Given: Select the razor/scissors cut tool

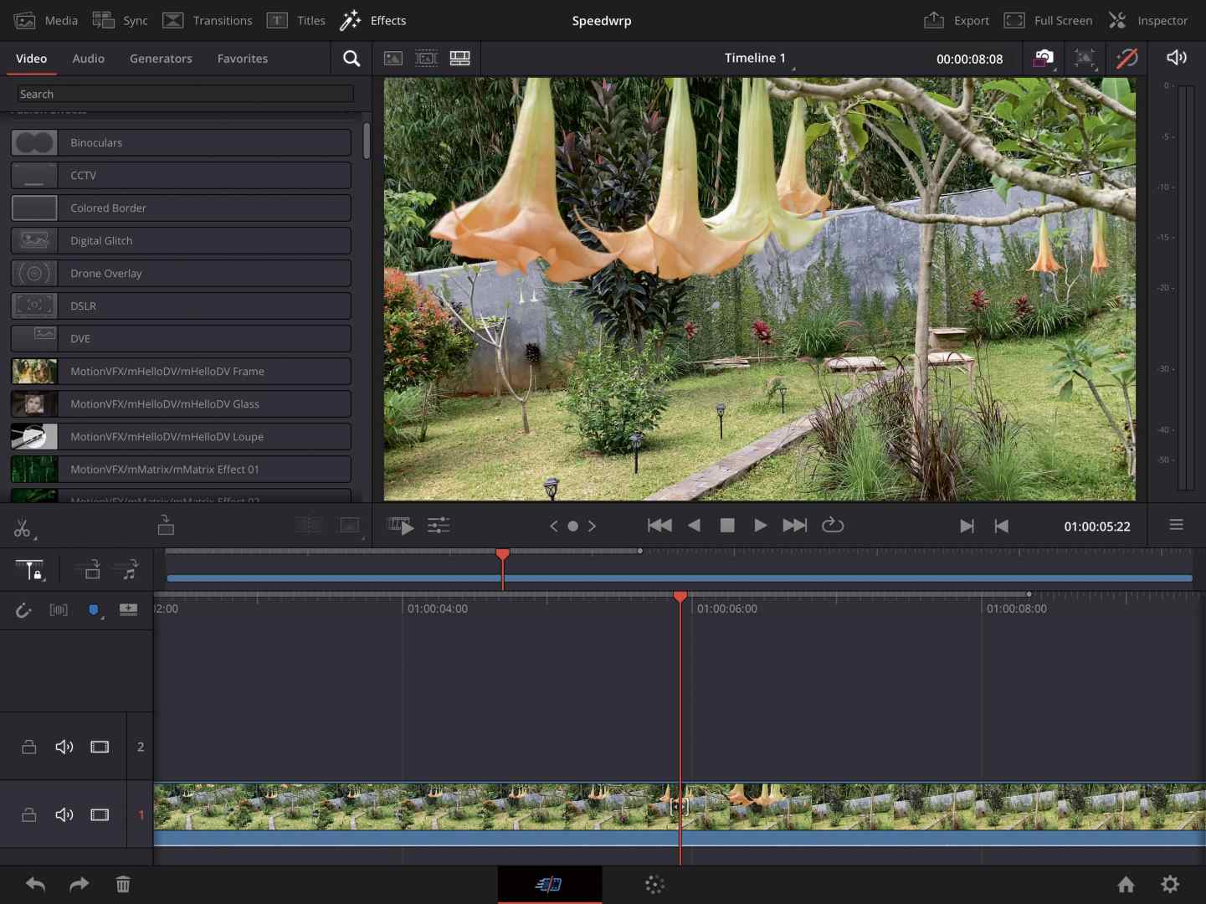Looking at the screenshot, I should 23,527.
